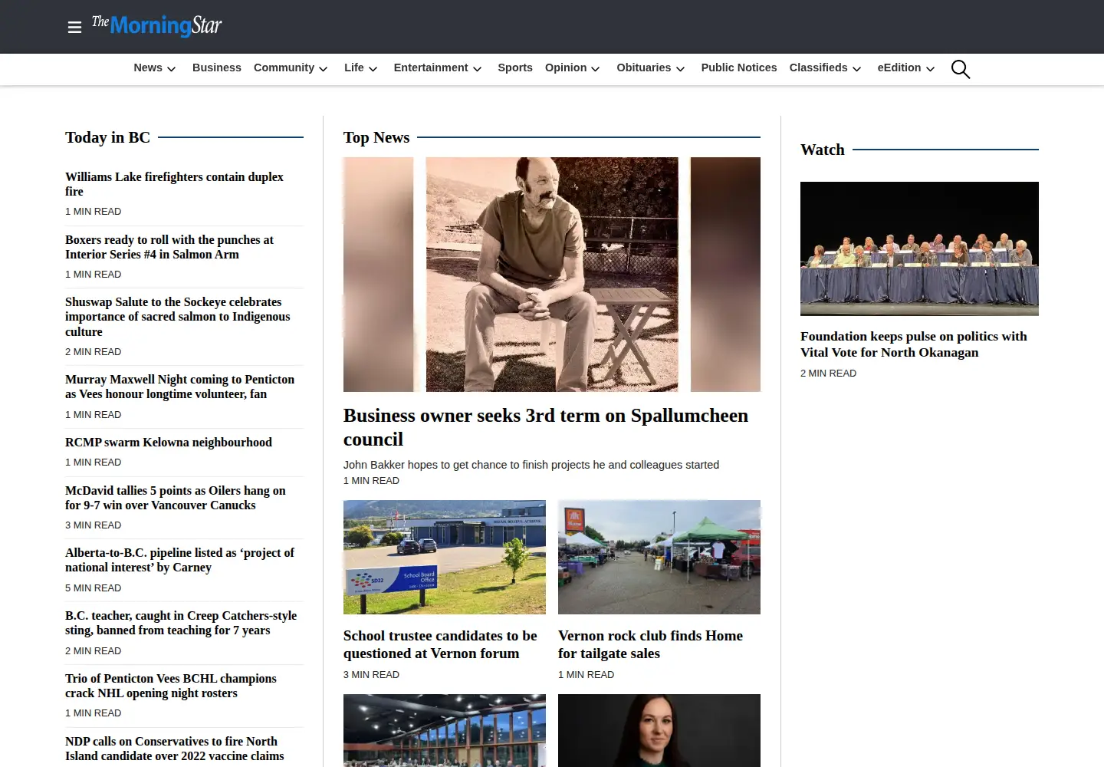This screenshot has height=767, width=1104.
Task: Open the Shuswap Salute to the Sockeye story
Action: [x=178, y=317]
